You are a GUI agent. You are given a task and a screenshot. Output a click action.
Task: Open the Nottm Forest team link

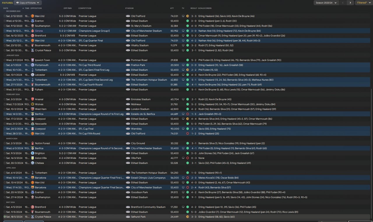[43, 143]
